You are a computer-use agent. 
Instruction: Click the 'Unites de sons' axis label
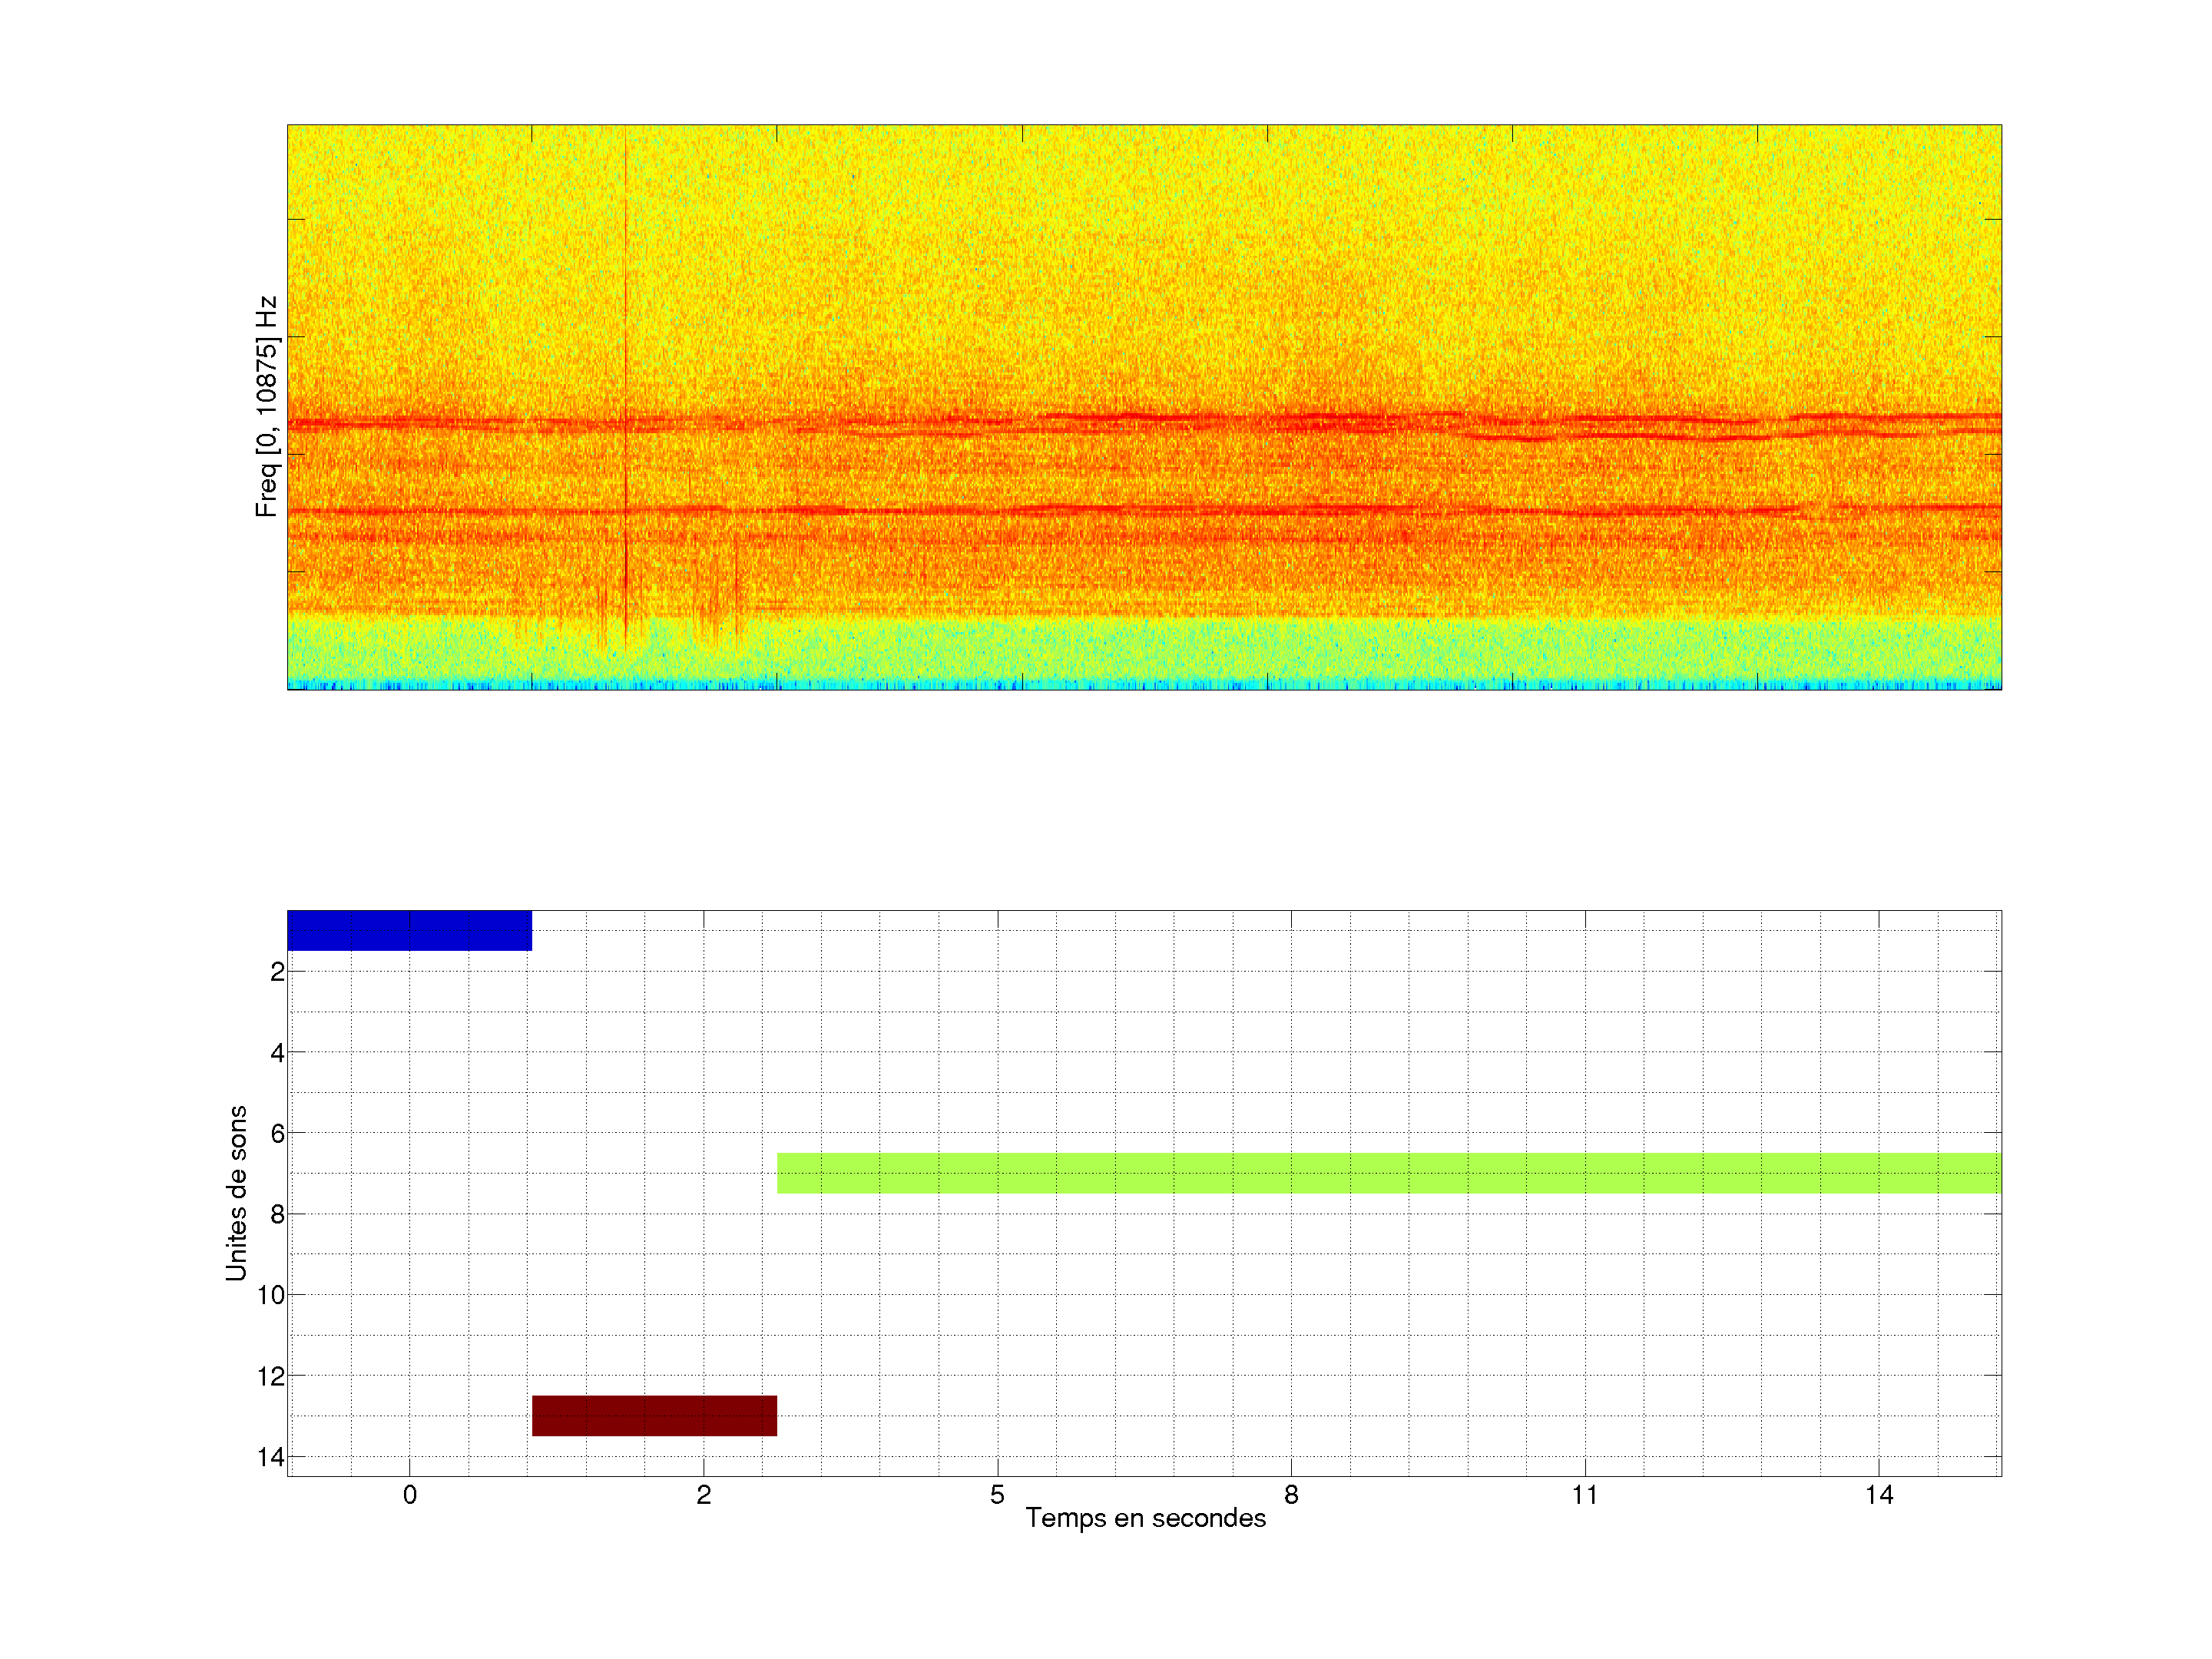[x=236, y=1192]
